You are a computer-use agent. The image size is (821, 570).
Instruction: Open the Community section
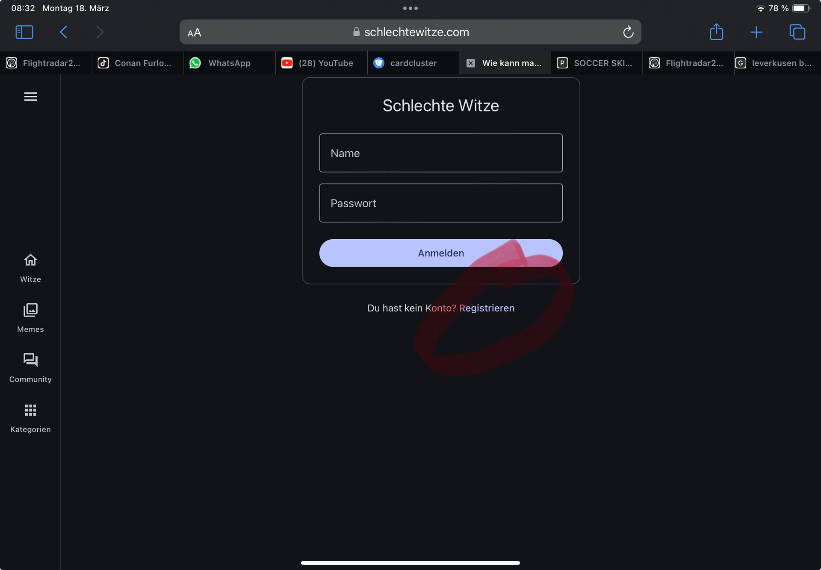30,368
